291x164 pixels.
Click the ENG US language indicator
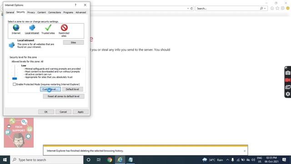point(260,160)
